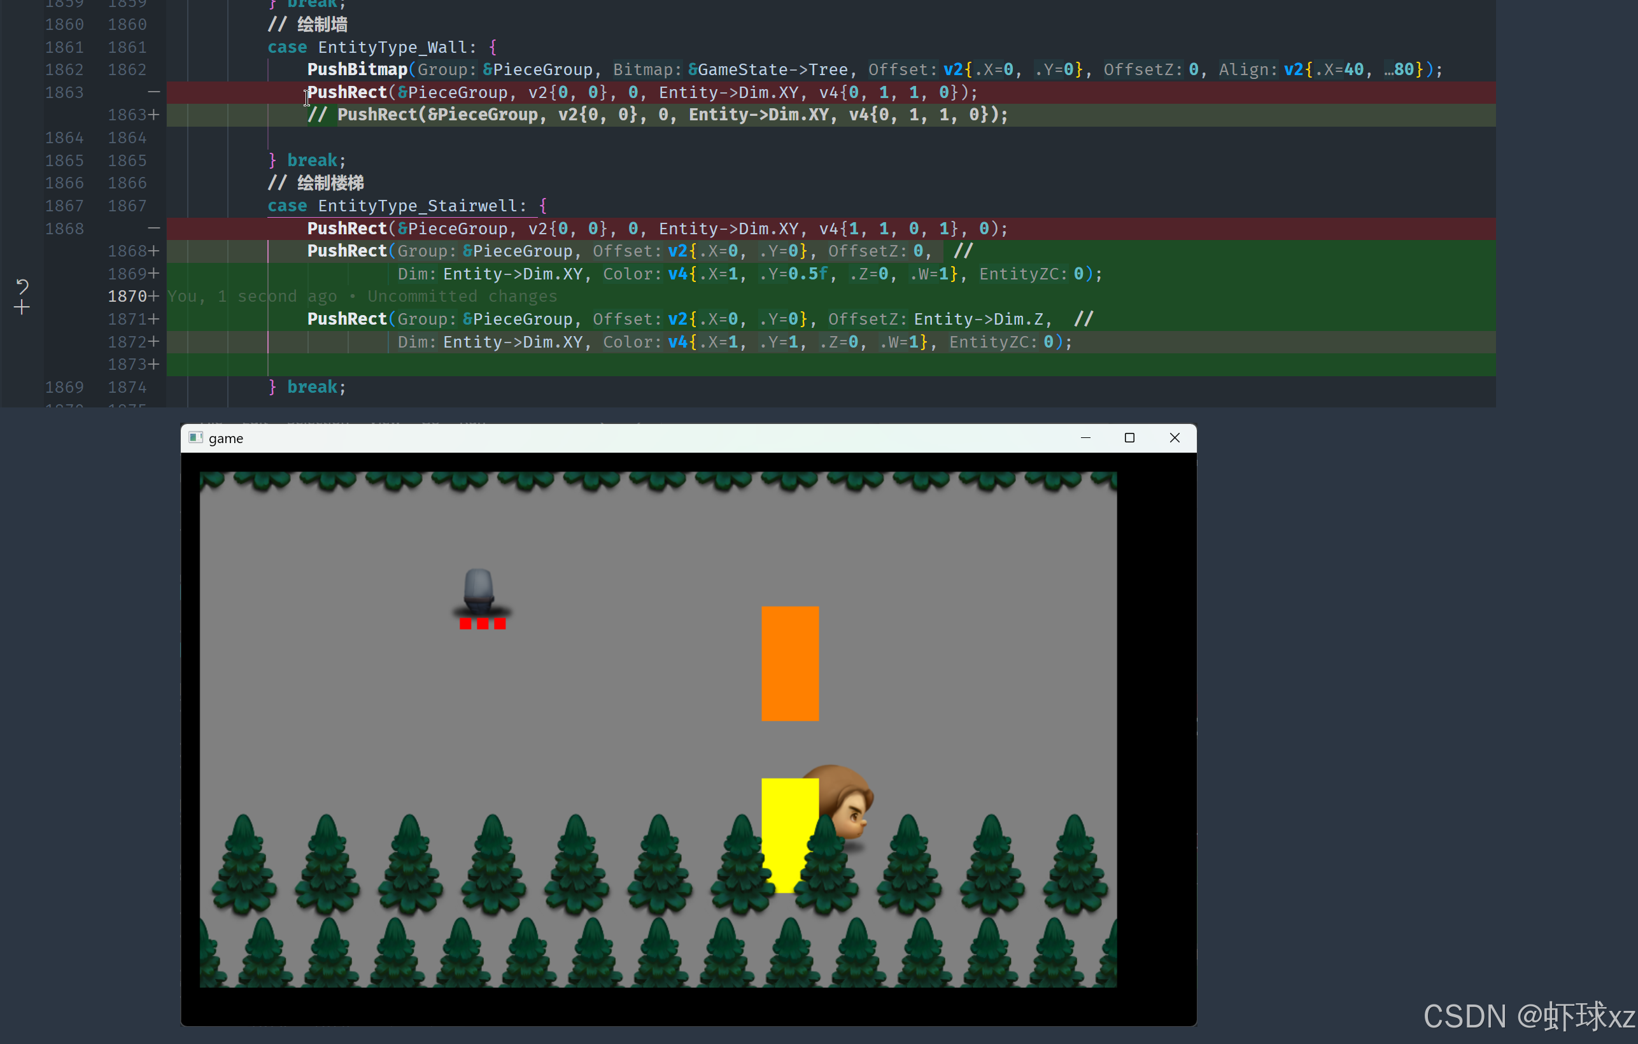Image resolution: width=1638 pixels, height=1044 pixels.
Task: Click the orange stairwell rectangle in game
Action: 790,663
